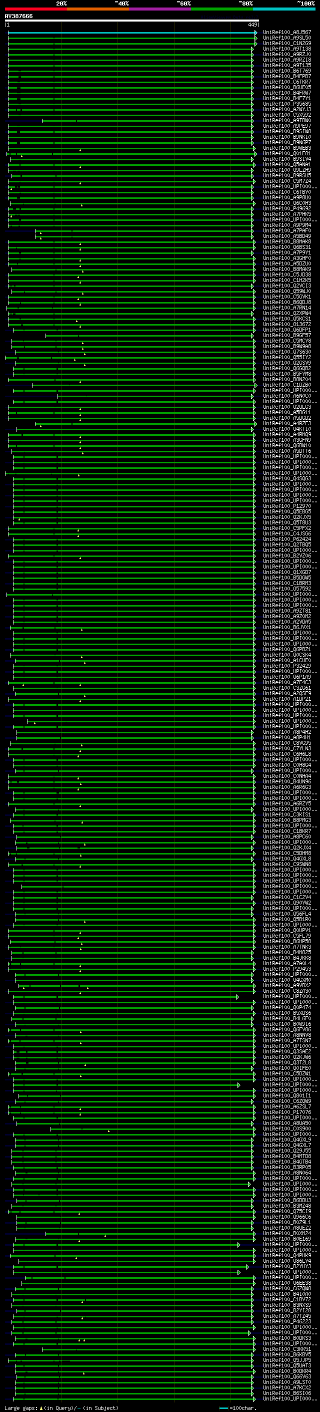Select hit label UniRef100_A9RZJ0
The width and height of the screenshot is (320, 1412).
(x=287, y=54)
